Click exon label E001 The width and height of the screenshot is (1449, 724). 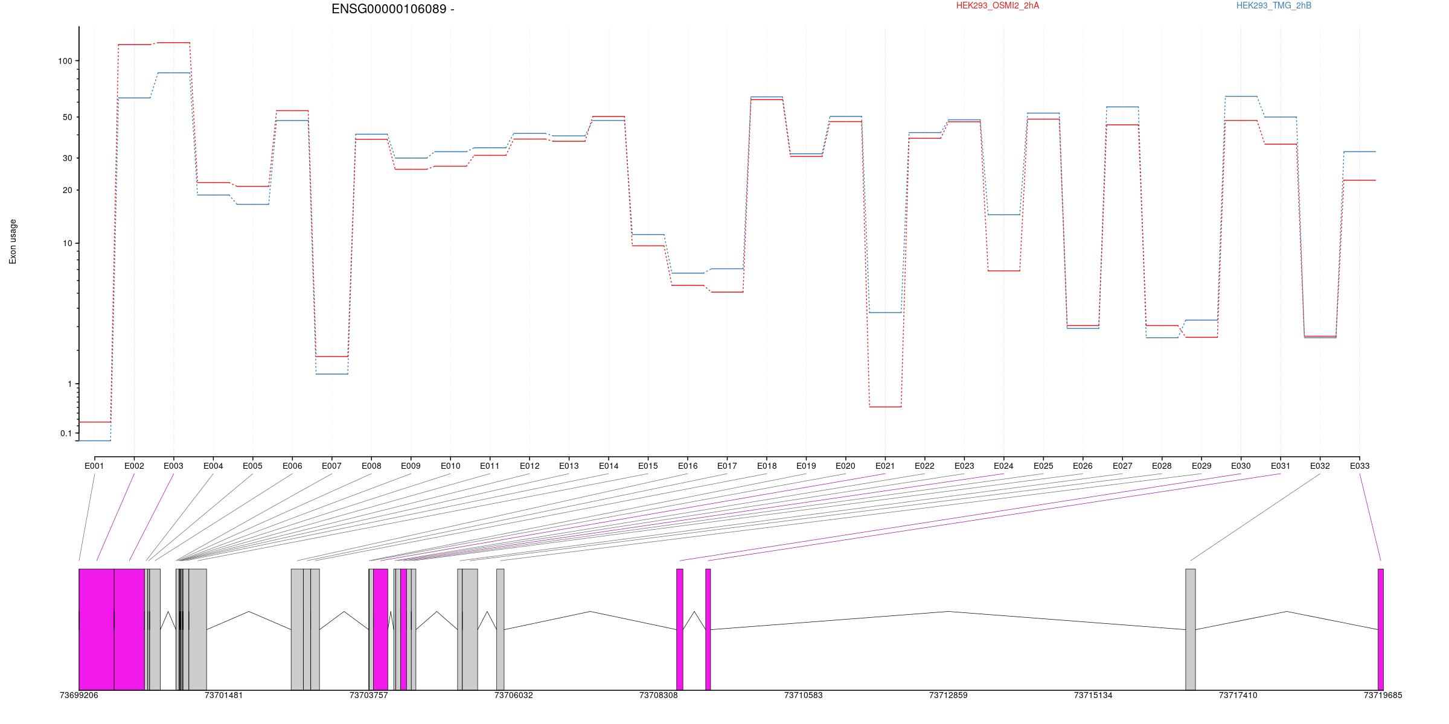[94, 466]
